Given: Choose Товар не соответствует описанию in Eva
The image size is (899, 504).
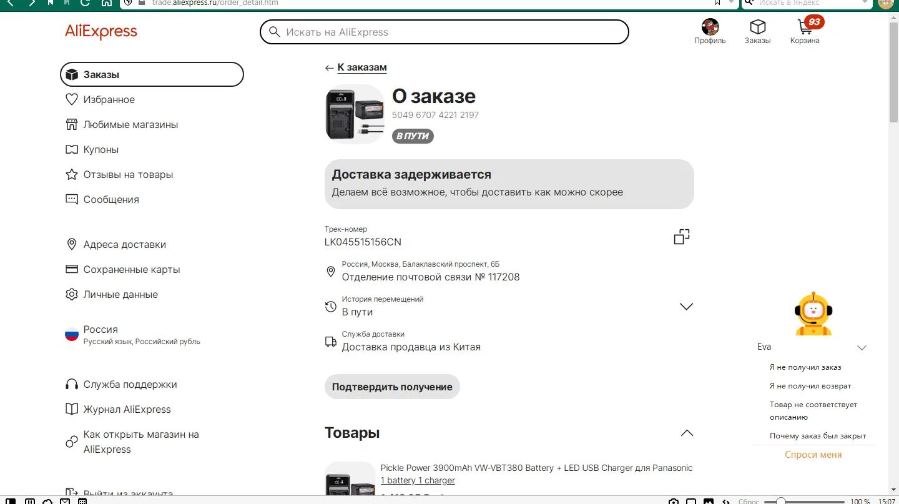Looking at the screenshot, I should point(813,411).
